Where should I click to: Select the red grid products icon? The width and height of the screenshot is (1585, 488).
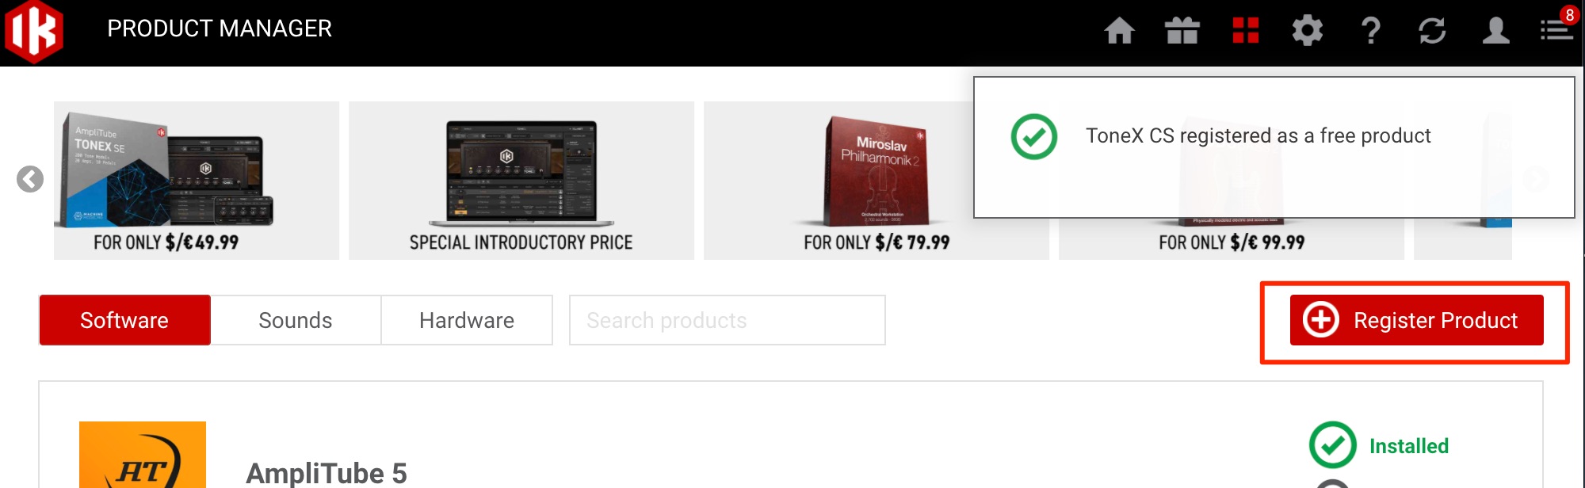pos(1245,30)
